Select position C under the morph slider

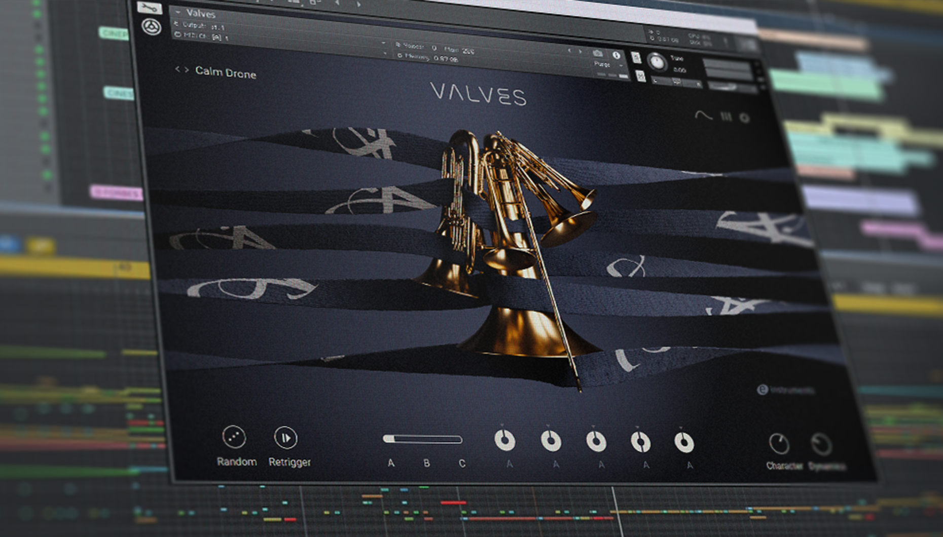(462, 464)
